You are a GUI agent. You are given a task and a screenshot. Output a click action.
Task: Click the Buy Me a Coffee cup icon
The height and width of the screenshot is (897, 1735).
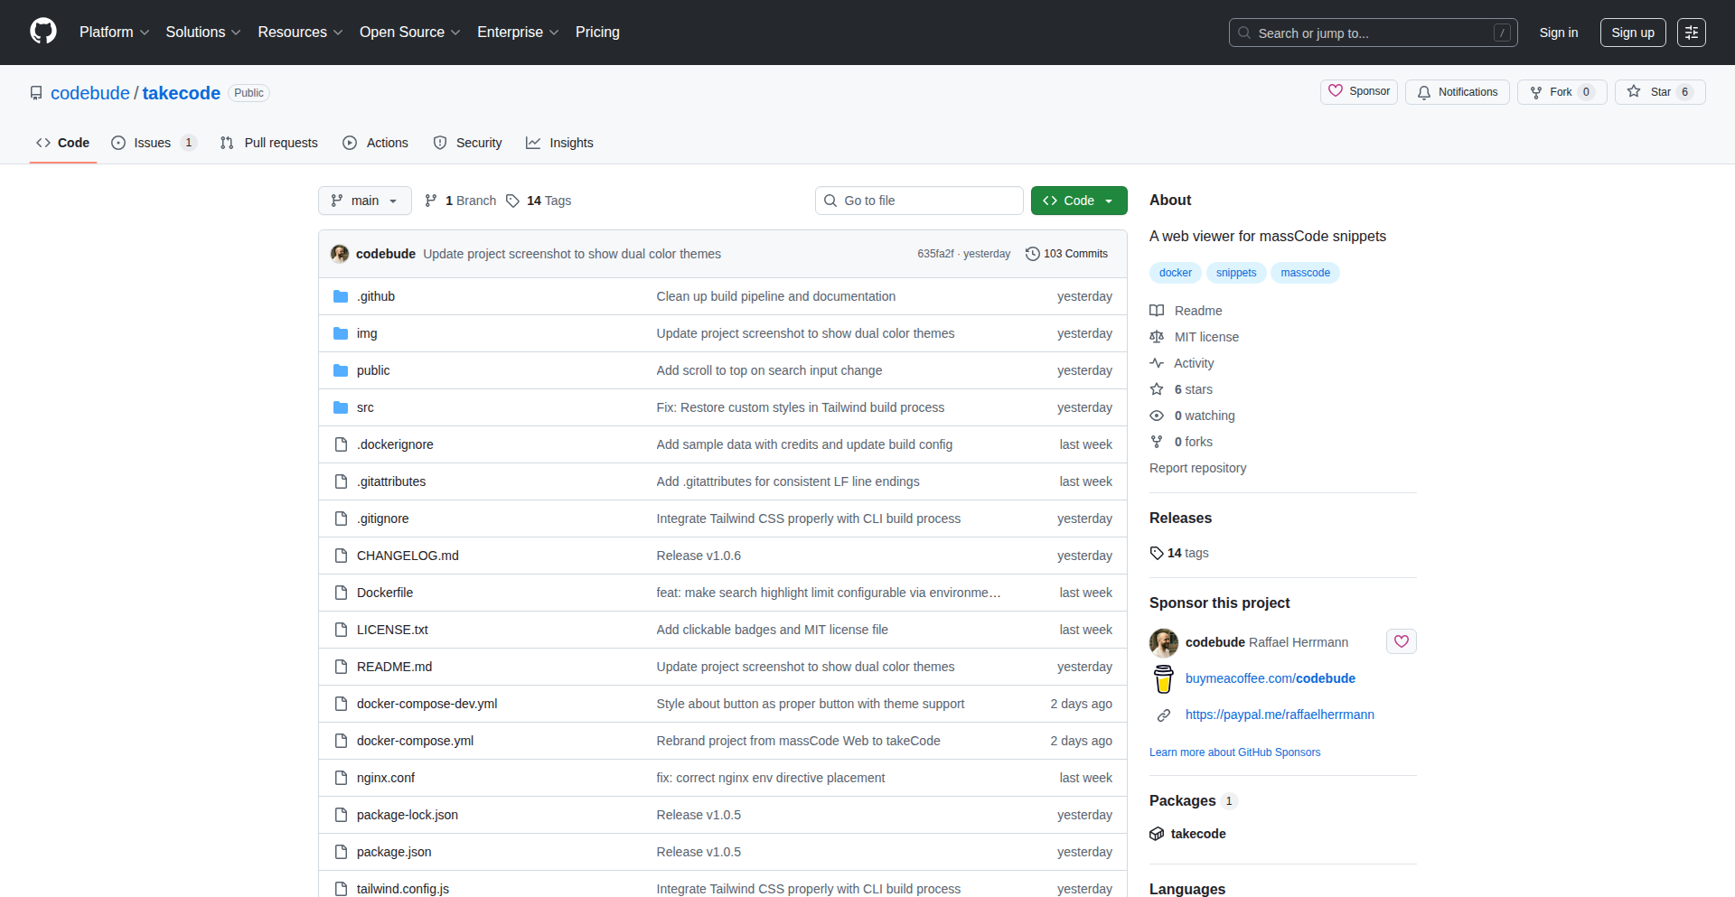click(x=1164, y=678)
